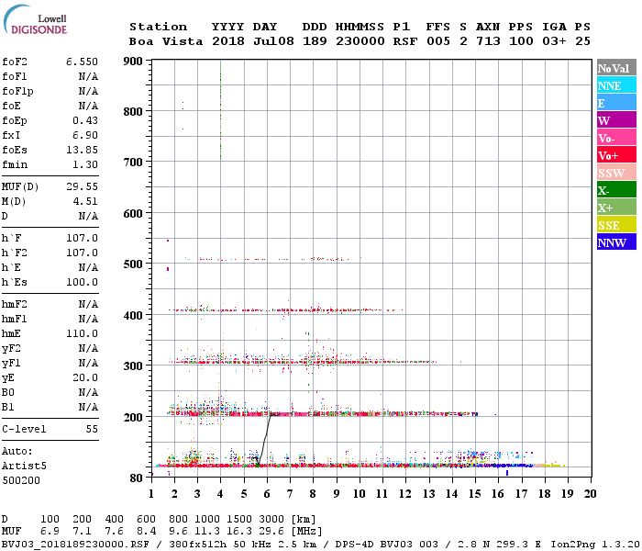Select the NNE cyan legend swatch
Viewport: 642px width, 551px height.
[616, 85]
